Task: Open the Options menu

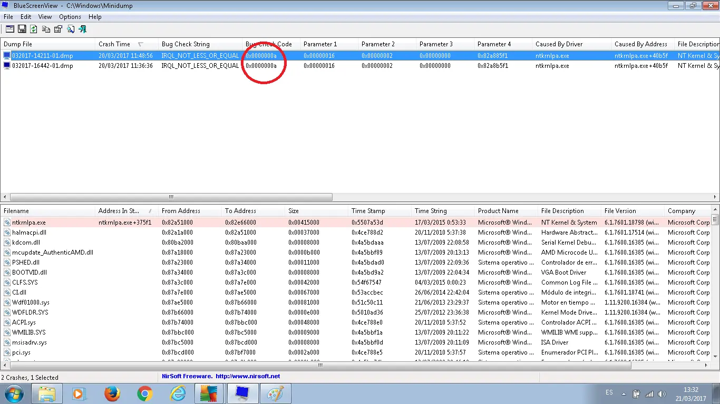Action: [x=70, y=17]
